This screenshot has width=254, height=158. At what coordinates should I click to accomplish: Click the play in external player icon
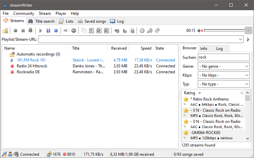pyautogui.click(x=125, y=31)
